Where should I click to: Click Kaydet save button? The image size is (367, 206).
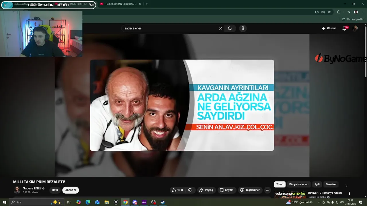tap(227, 190)
